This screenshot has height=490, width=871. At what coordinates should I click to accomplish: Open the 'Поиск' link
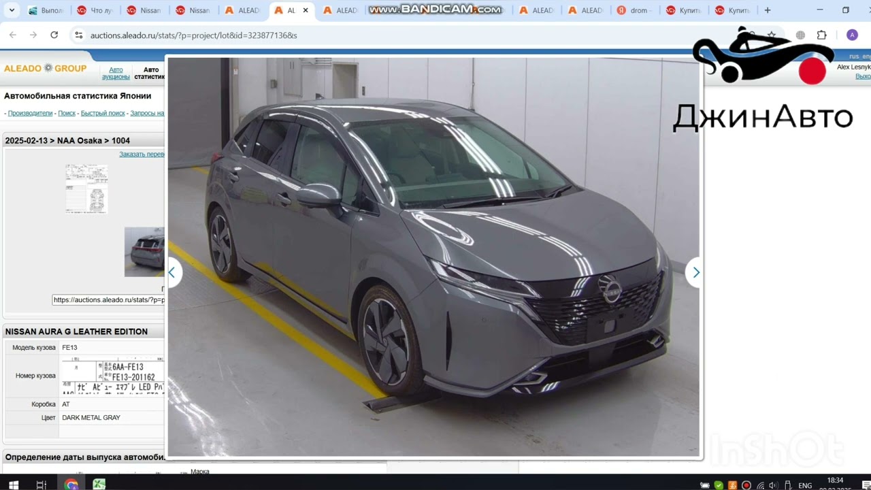67,113
